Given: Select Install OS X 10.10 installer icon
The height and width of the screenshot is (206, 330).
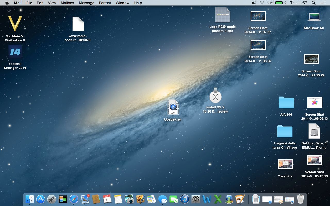Looking at the screenshot, I should tap(216, 100).
